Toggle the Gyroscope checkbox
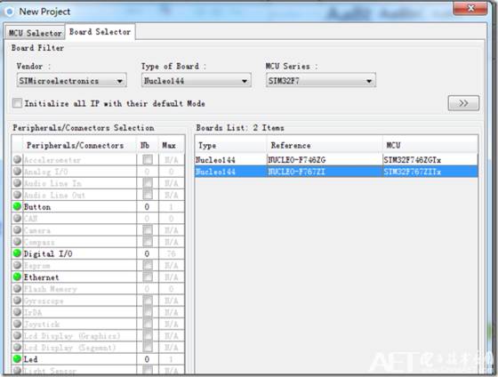This screenshot has height=377, width=498. (148, 301)
